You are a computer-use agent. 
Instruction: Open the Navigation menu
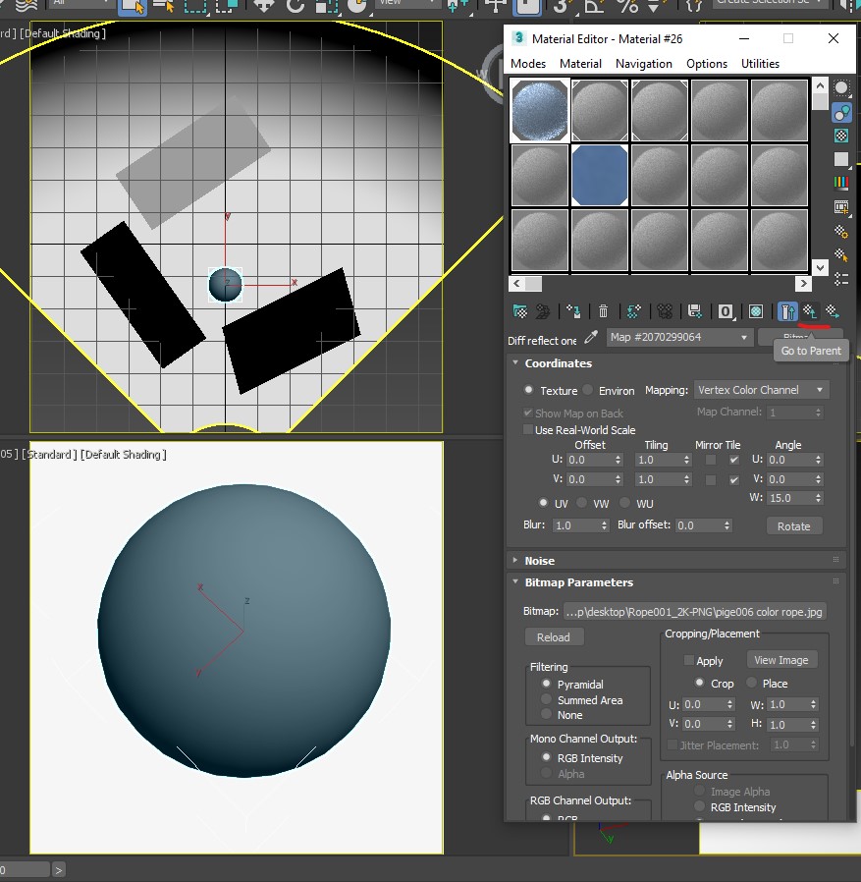click(643, 64)
